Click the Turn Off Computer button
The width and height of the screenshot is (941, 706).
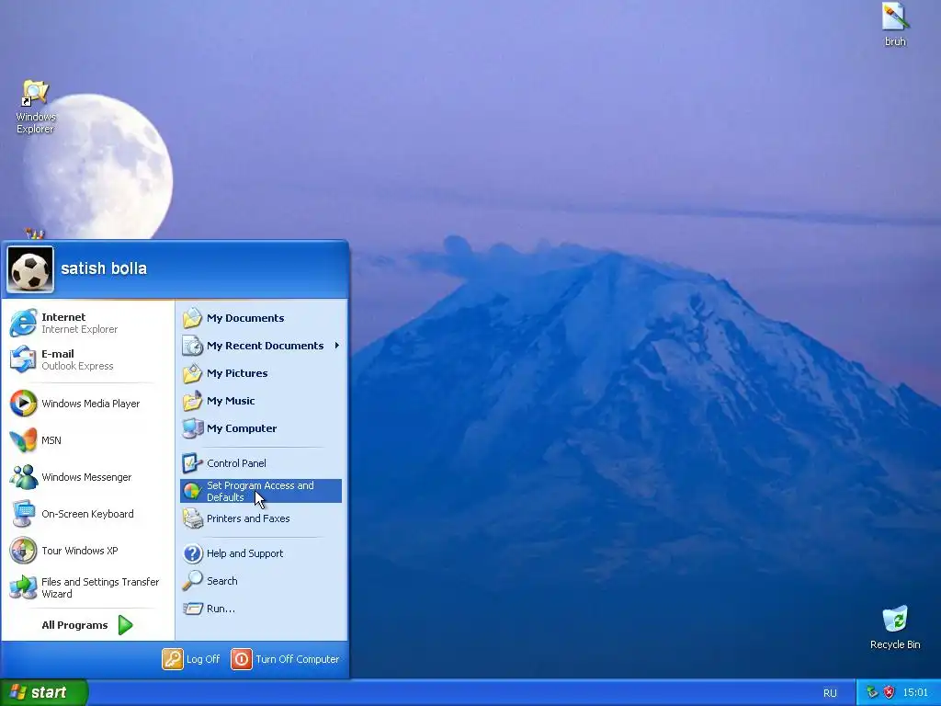coord(286,659)
